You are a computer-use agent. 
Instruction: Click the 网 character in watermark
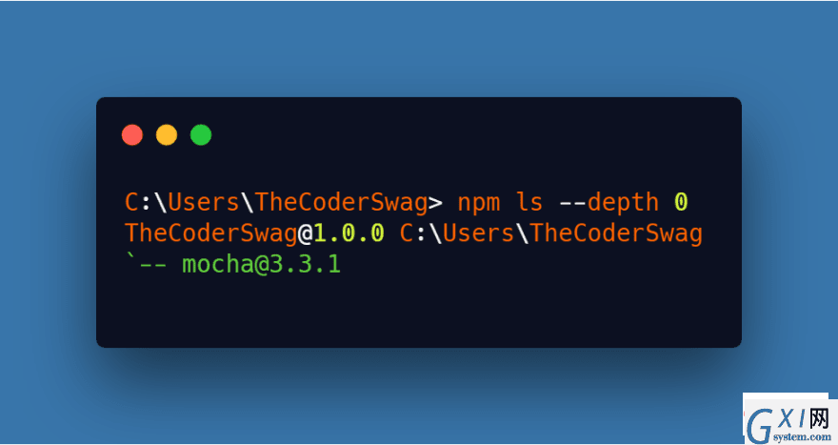coord(818,418)
